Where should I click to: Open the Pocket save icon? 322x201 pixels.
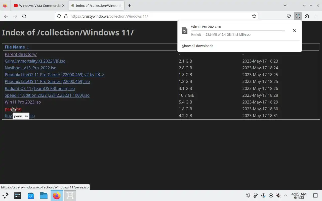point(289,16)
